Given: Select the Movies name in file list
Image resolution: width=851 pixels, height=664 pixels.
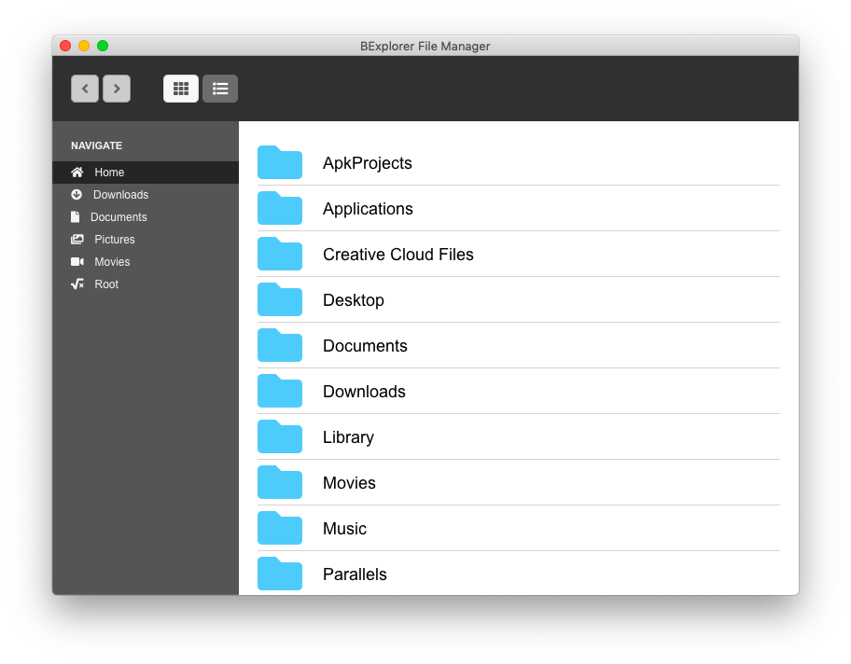Looking at the screenshot, I should (x=349, y=483).
